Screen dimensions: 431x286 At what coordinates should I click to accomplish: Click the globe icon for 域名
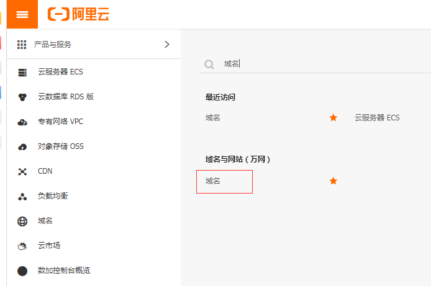click(22, 221)
